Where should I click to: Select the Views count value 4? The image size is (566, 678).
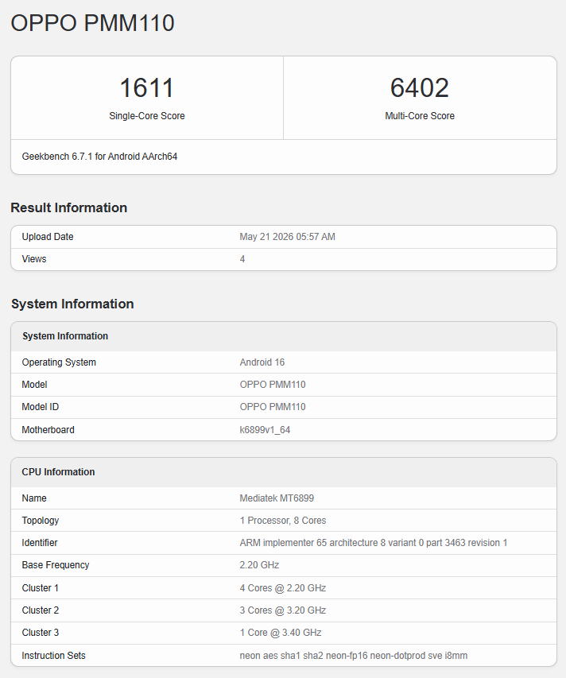pyautogui.click(x=242, y=259)
